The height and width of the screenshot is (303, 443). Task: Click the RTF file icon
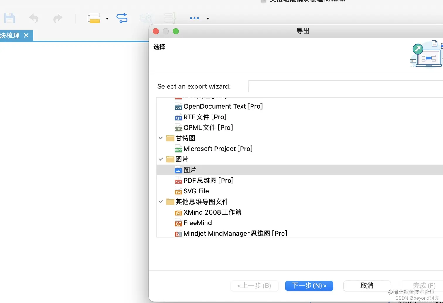click(x=178, y=117)
